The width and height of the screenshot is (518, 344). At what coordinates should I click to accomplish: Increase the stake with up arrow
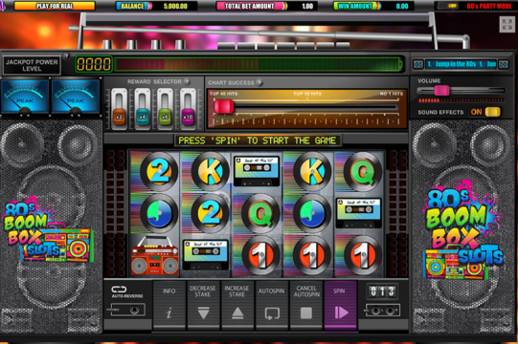pos(237,305)
